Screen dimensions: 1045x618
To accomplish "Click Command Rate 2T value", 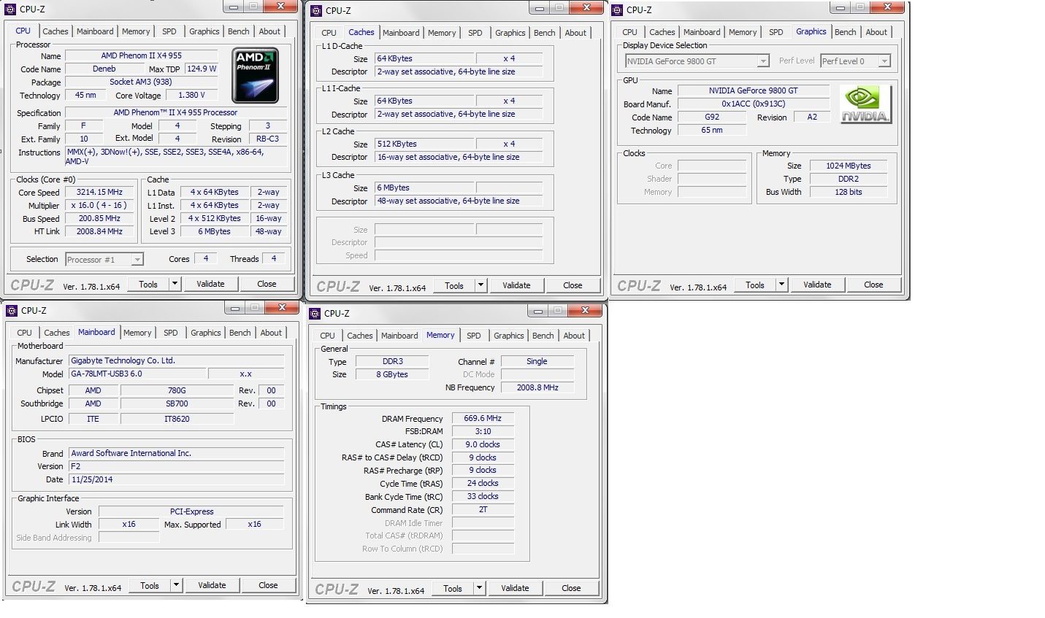I will click(483, 509).
